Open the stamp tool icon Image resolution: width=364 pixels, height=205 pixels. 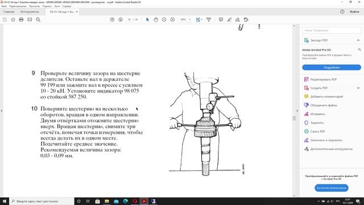pos(246,19)
